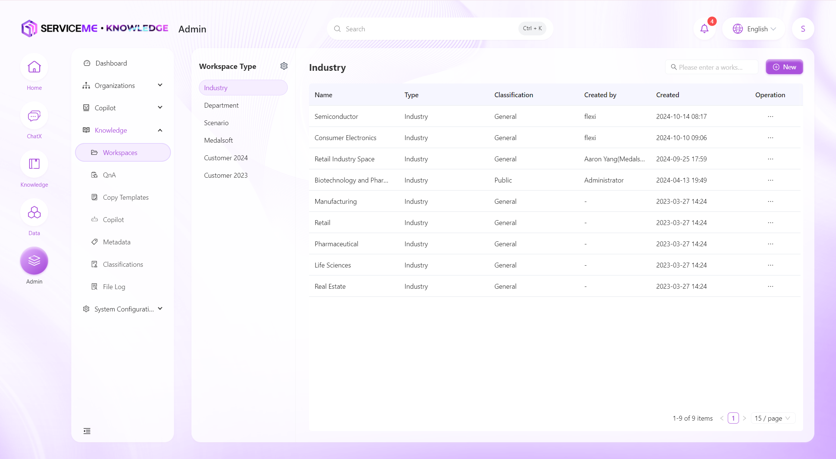This screenshot has width=836, height=459.
Task: Expand the System Configuration menu
Action: click(122, 309)
